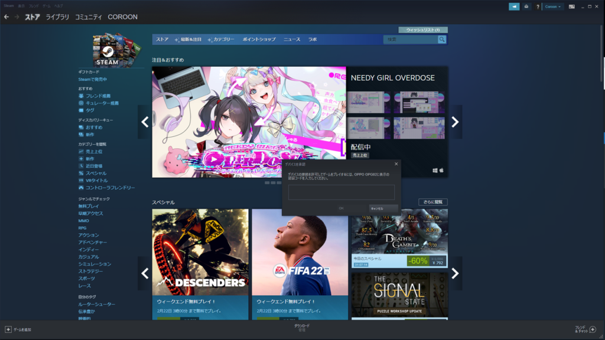605x340 pixels.
Task: Open the COROON profile tab
Action: [x=123, y=17]
